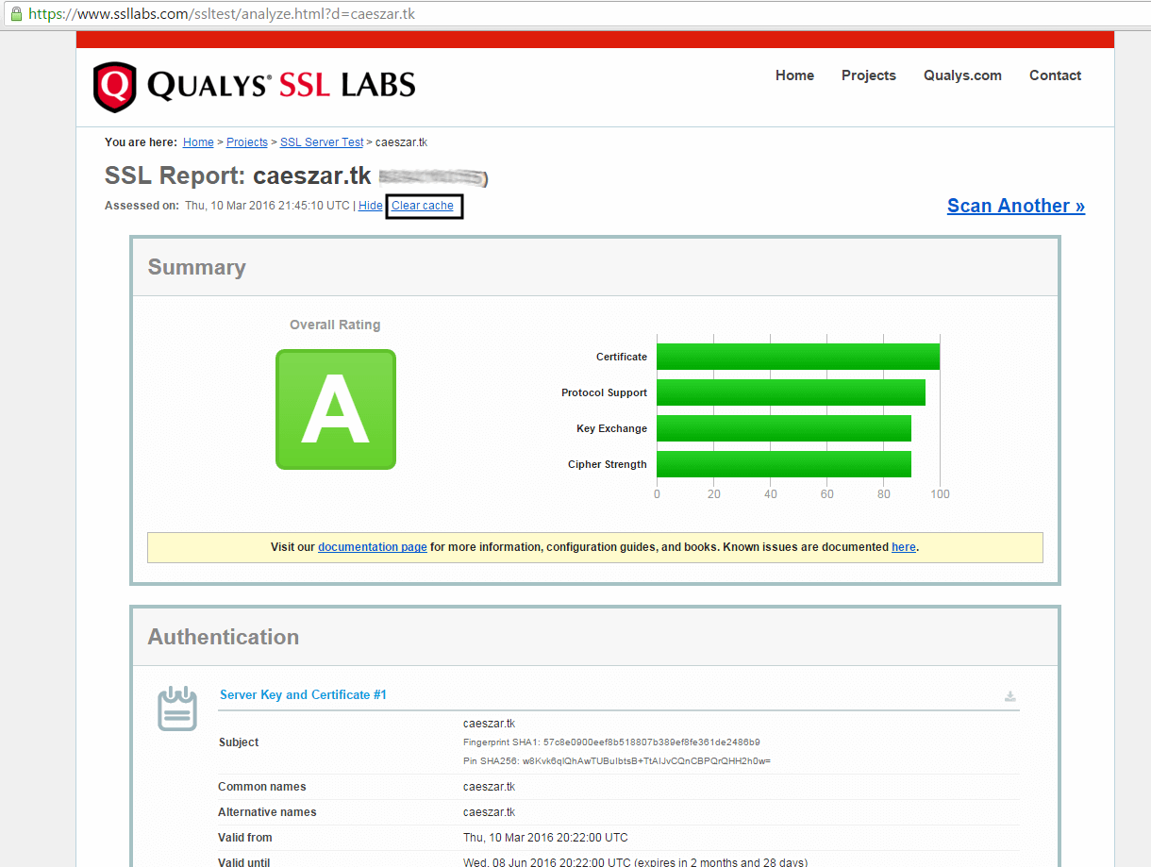The height and width of the screenshot is (867, 1151).
Task: Open the Contact page from navigation
Action: coord(1055,75)
